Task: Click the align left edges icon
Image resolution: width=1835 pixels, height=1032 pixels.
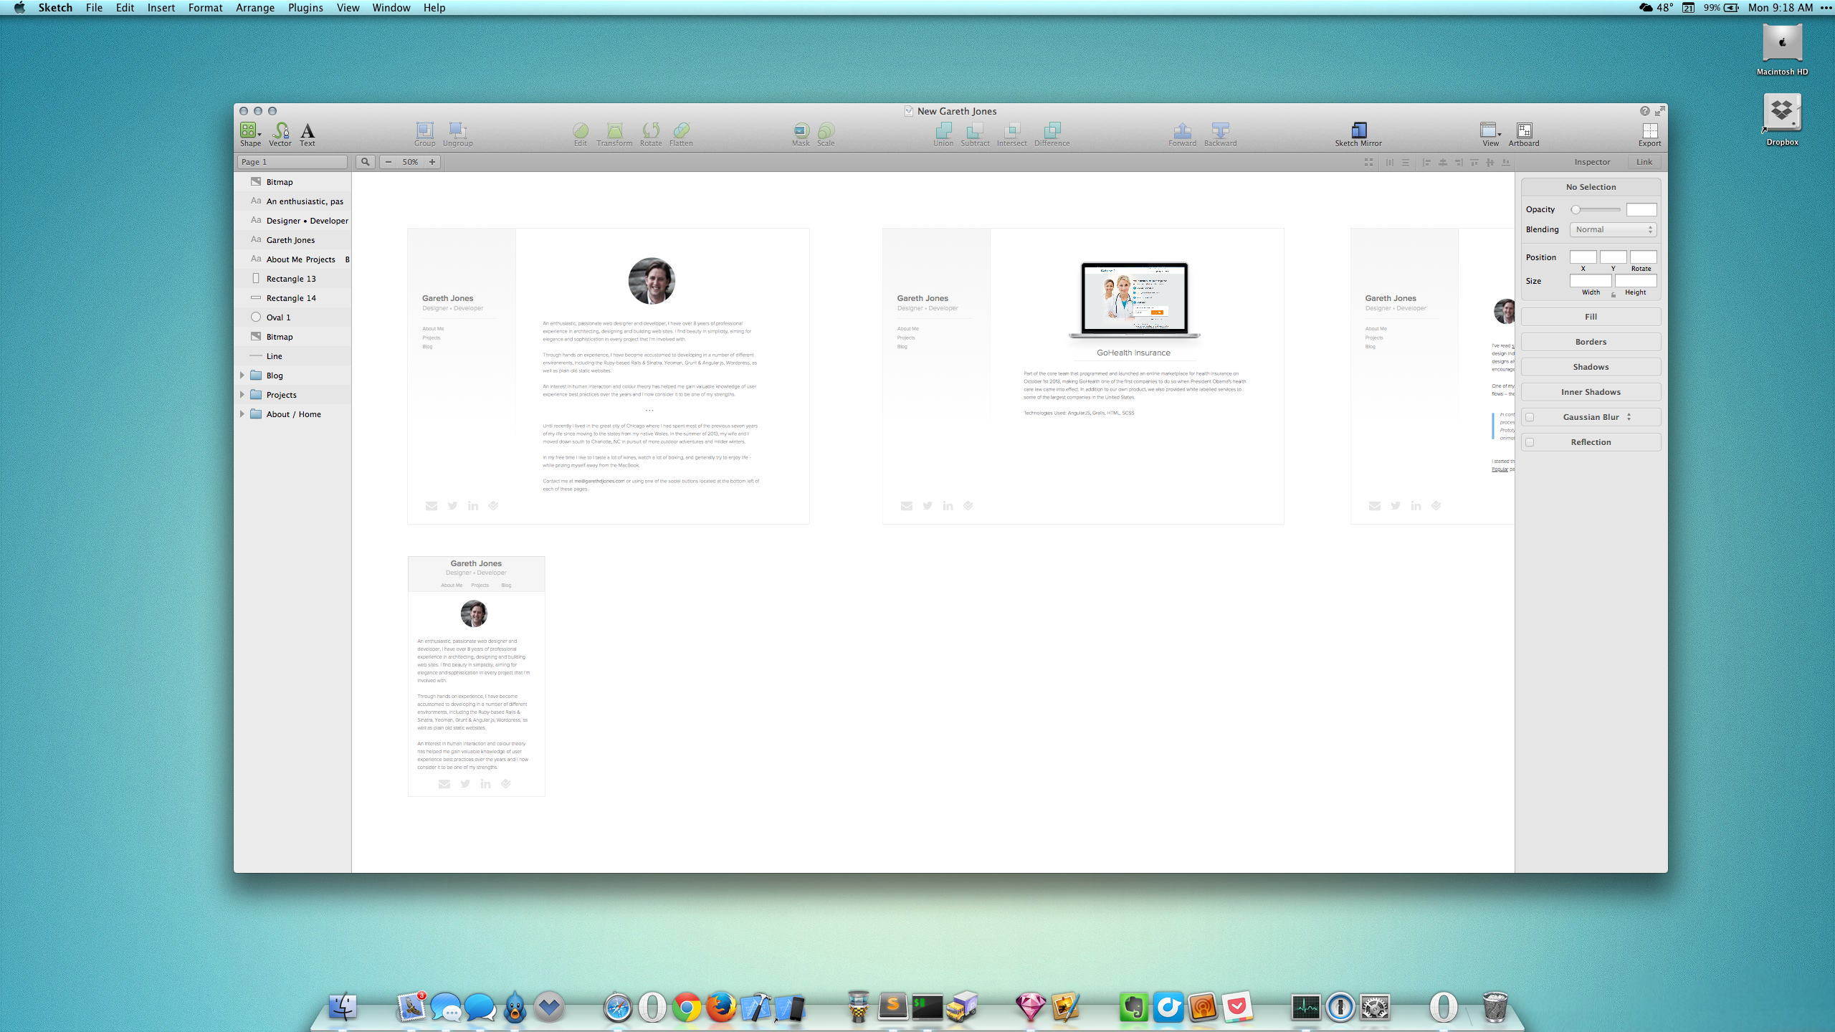Action: [1426, 163]
